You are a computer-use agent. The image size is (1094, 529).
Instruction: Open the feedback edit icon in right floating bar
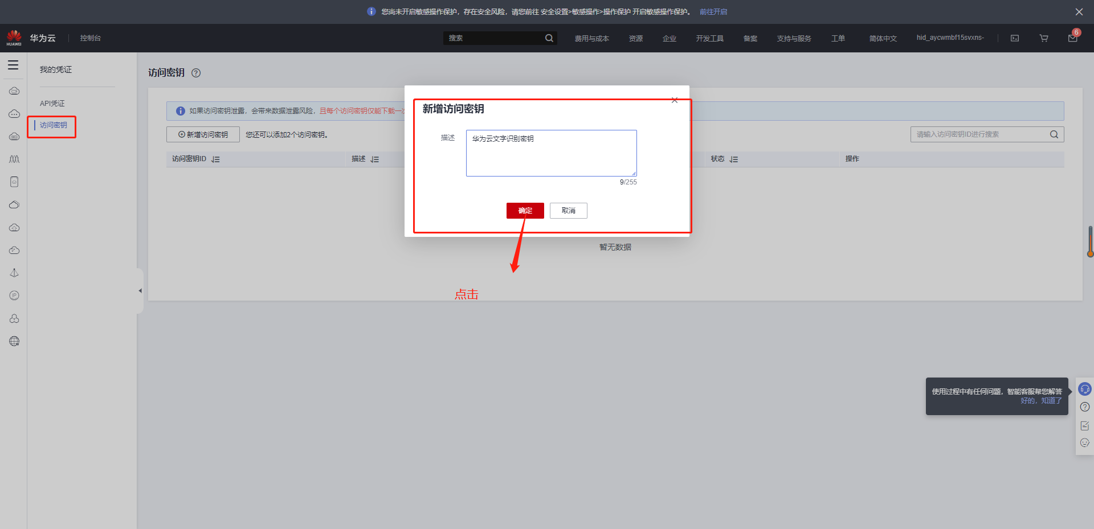tap(1085, 425)
